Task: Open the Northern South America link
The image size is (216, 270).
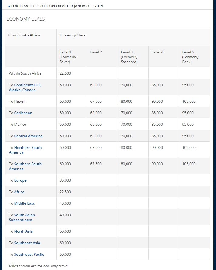Action: [x=28, y=150]
